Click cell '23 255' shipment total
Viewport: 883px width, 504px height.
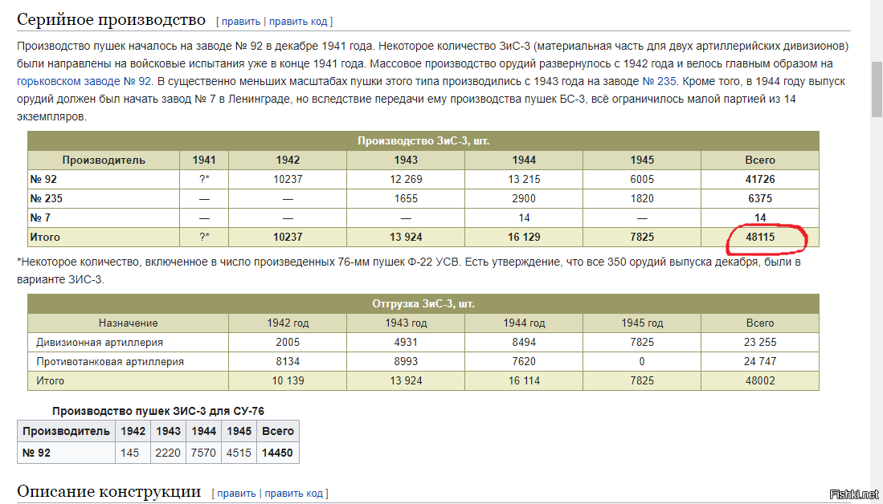760,343
